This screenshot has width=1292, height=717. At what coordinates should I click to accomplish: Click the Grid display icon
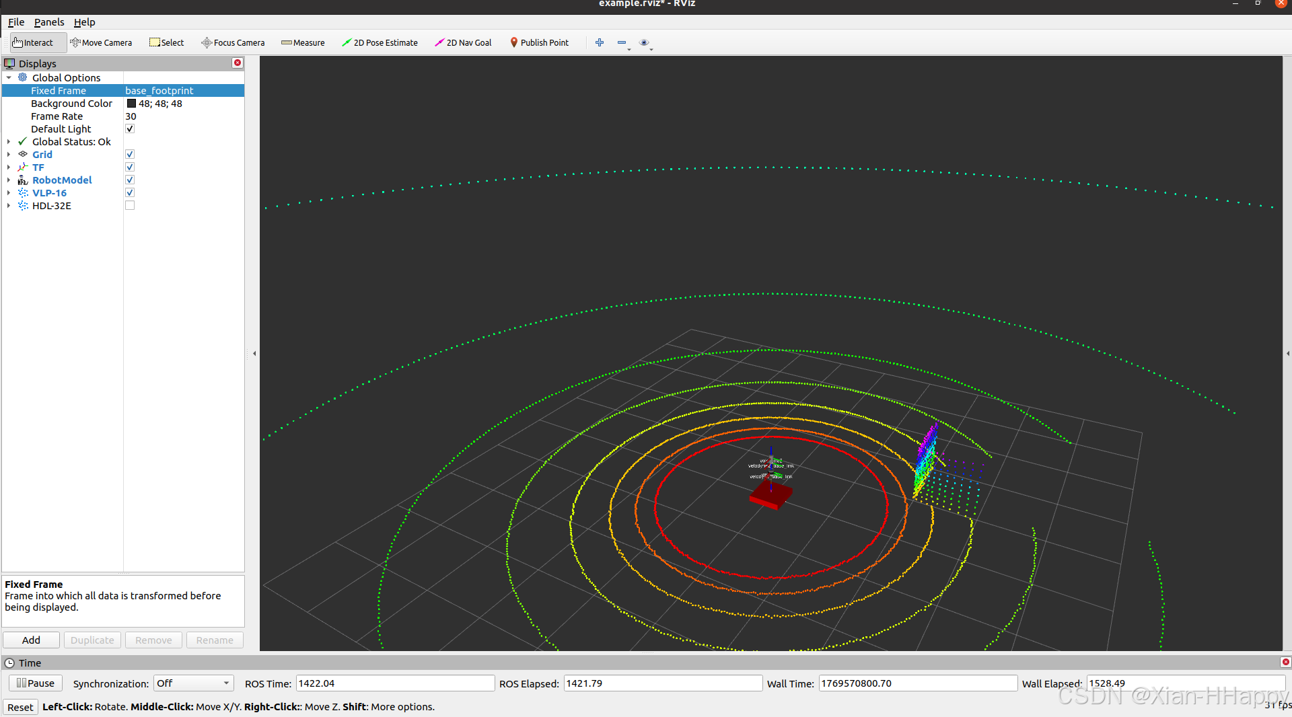[23, 154]
